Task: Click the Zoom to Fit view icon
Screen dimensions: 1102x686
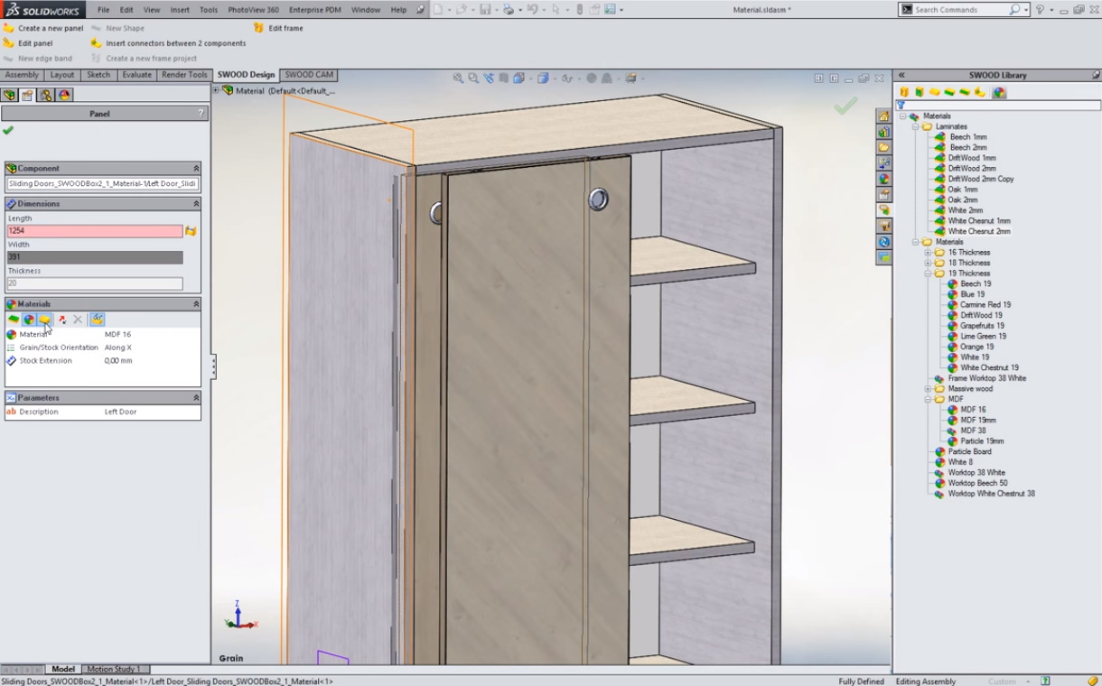Action: click(x=458, y=79)
